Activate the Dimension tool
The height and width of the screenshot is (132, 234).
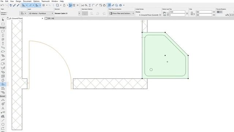(3, 100)
